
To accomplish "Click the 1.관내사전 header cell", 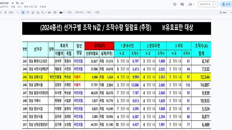I will click(x=127, y=46).
